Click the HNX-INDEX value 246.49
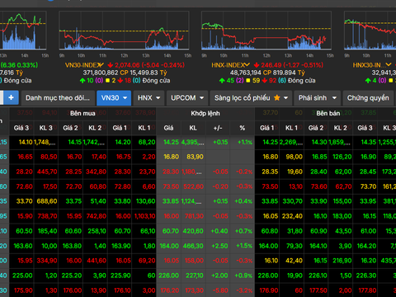This screenshot has width=396, height=297. pyautogui.click(x=271, y=65)
